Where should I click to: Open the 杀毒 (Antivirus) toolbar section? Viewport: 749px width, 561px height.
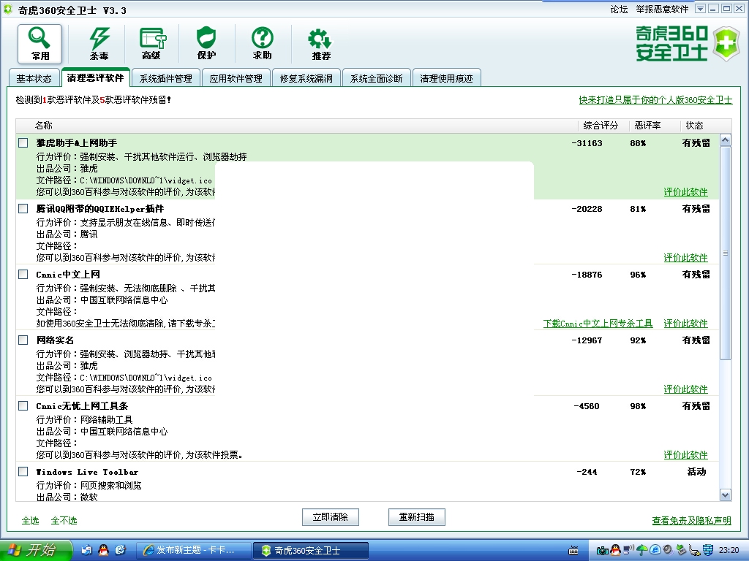coord(99,44)
